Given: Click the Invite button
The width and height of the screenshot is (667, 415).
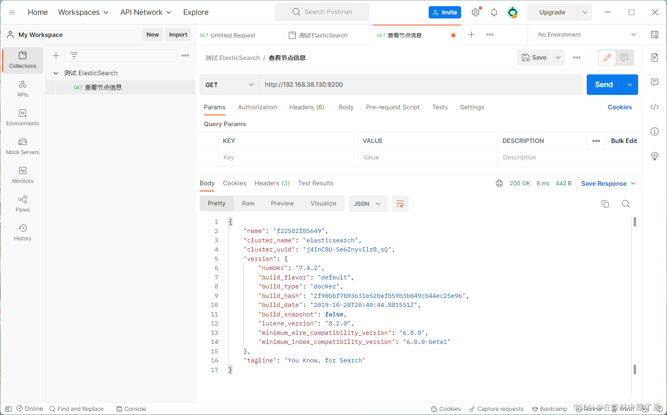Looking at the screenshot, I should (445, 12).
